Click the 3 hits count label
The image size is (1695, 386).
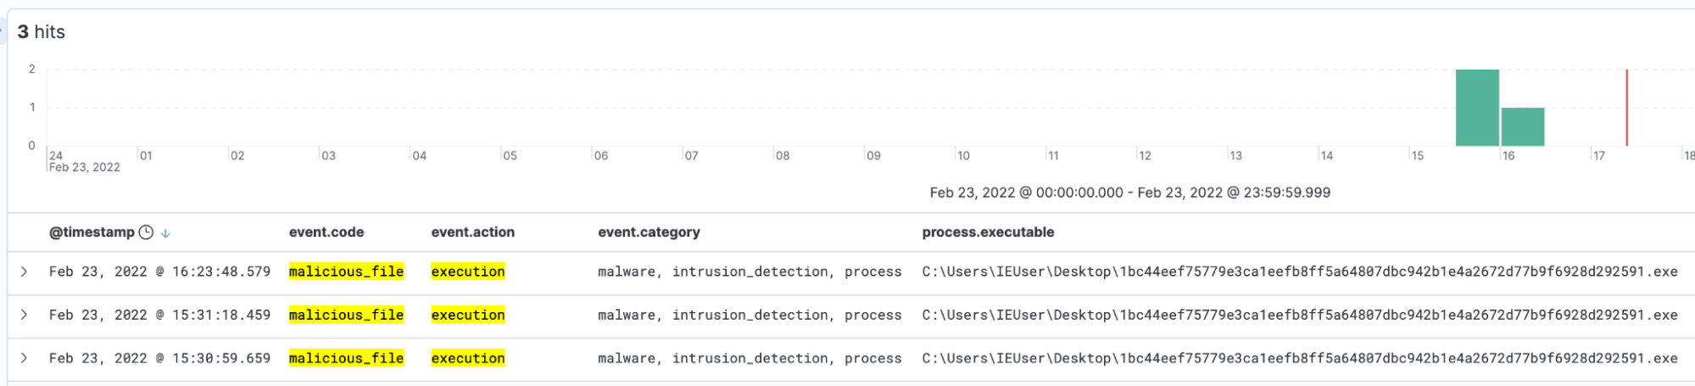[42, 32]
